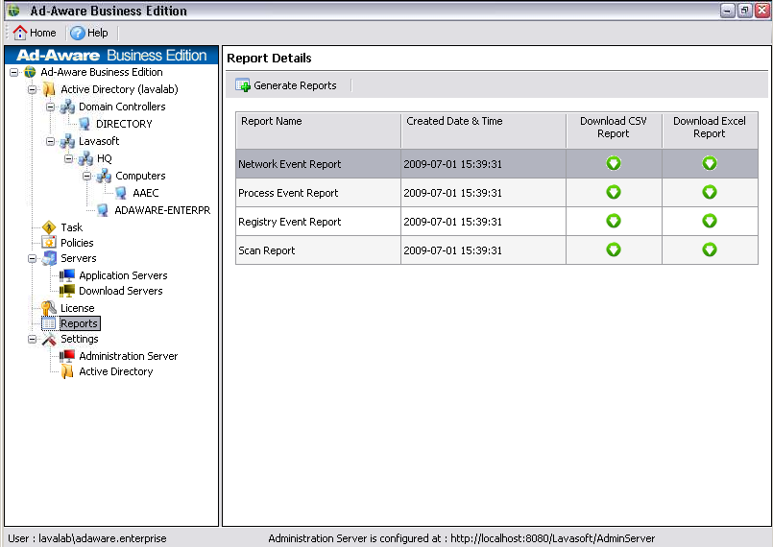Select License in the tree
Viewport: 773px width, 547px height.
click(x=78, y=308)
